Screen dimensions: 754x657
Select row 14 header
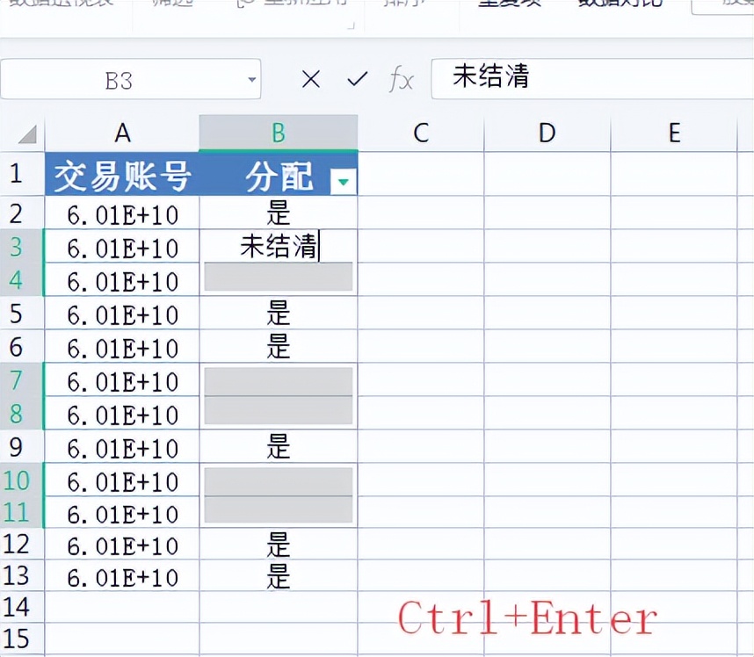point(22,608)
